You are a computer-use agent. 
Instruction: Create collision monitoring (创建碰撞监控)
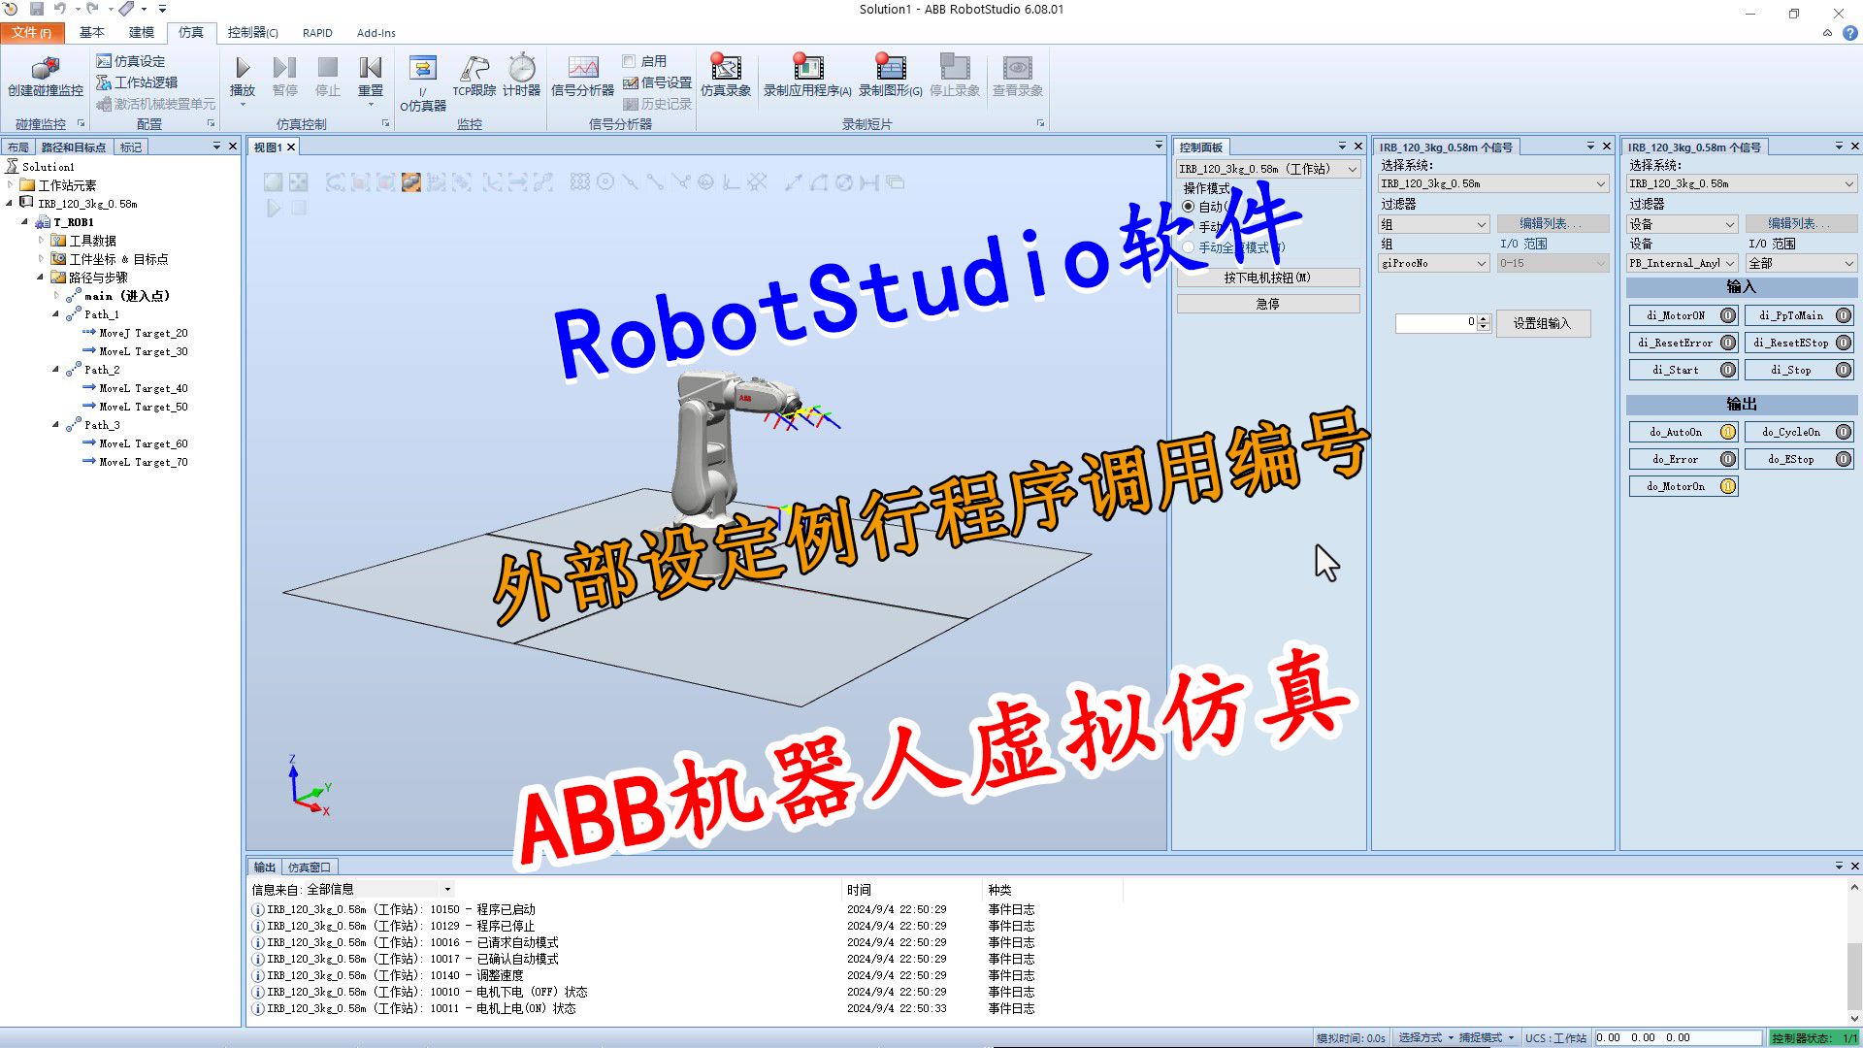[x=44, y=78]
